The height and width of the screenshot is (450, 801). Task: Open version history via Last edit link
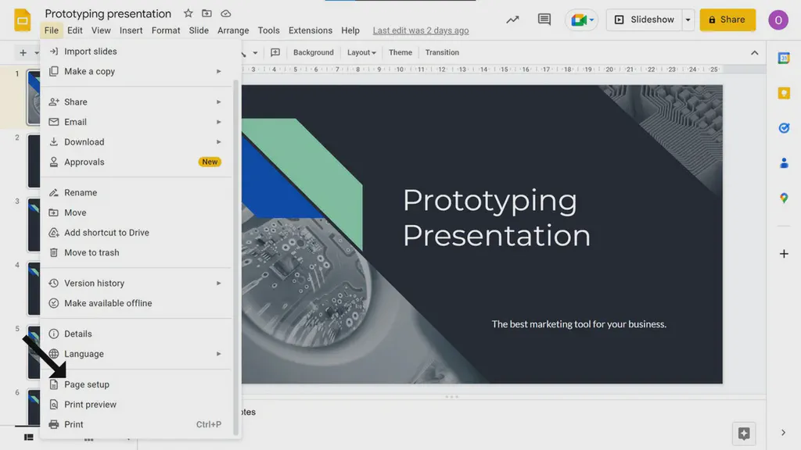(420, 30)
